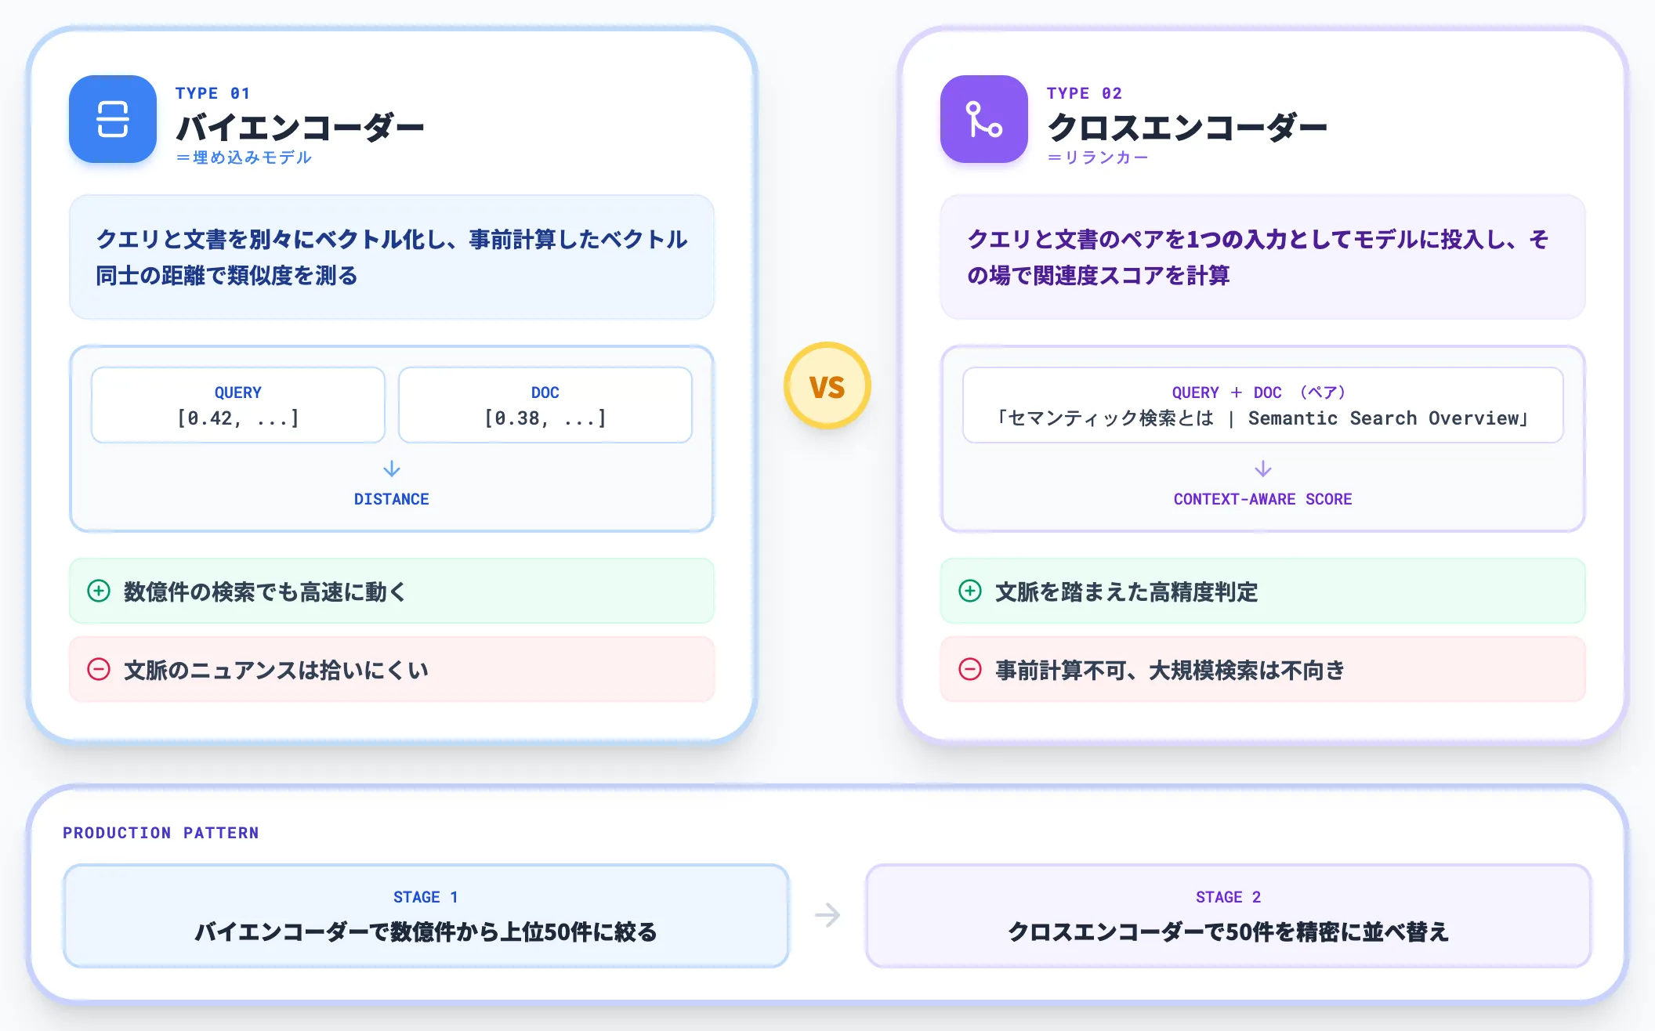Click the blue bi-encoder scan icon

coord(113,119)
